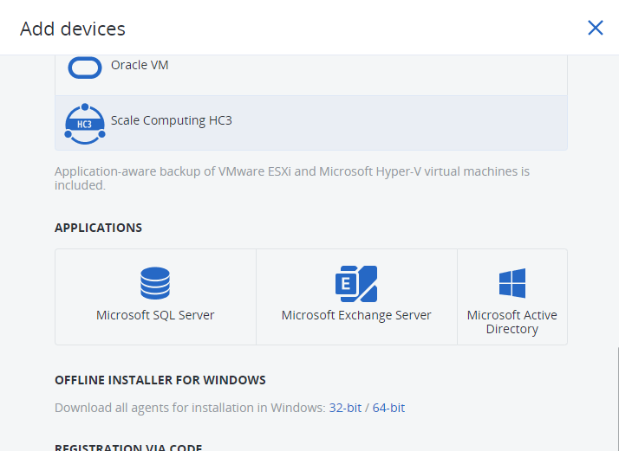619x451 pixels.
Task: Click the Microsoft Exchange Server icon
Action: tap(356, 284)
